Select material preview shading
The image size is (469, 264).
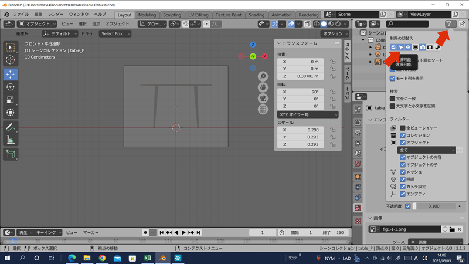(x=331, y=24)
